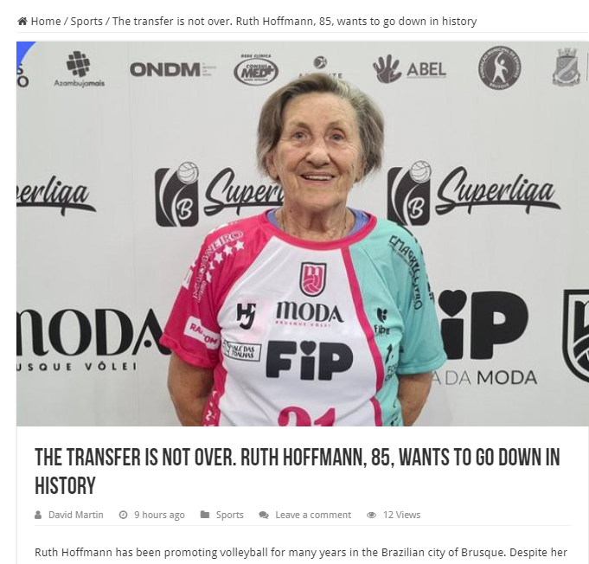Image resolution: width=589 pixels, height=564 pixels.
Task: Click the FIP logo on the jersey
Action: 309,360
